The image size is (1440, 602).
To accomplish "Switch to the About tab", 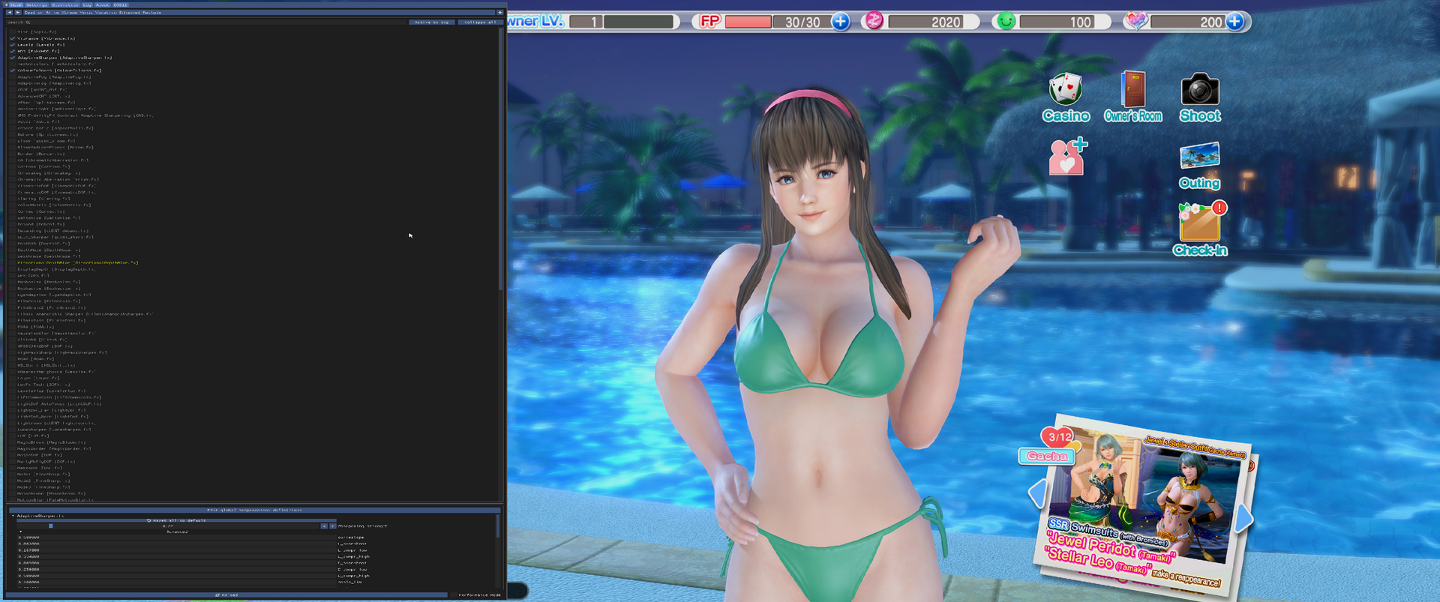I will click(102, 4).
